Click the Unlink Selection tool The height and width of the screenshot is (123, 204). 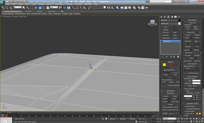tap(7, 8)
